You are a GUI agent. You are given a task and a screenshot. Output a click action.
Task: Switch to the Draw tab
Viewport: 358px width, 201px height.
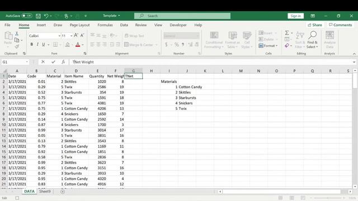pyautogui.click(x=58, y=25)
